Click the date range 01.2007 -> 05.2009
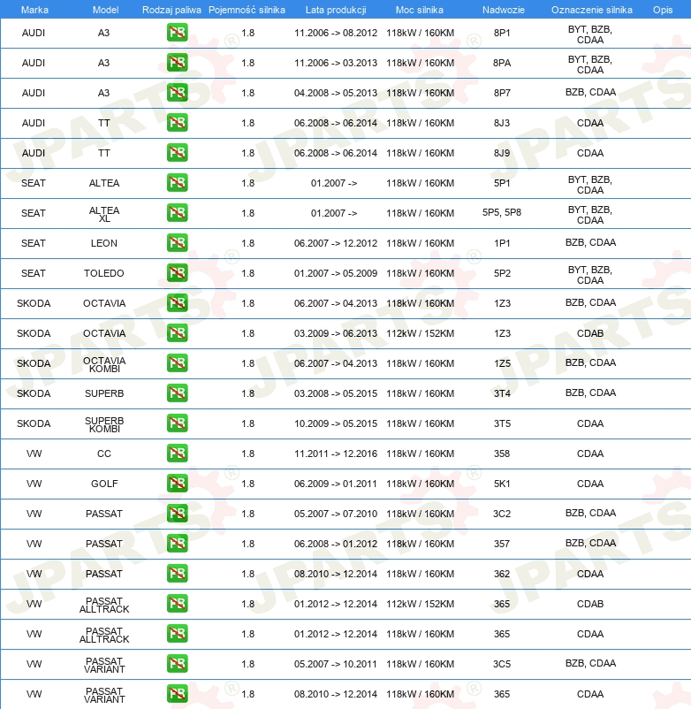 pyautogui.click(x=336, y=273)
